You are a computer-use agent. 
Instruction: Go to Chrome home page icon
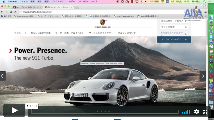point(15,12)
